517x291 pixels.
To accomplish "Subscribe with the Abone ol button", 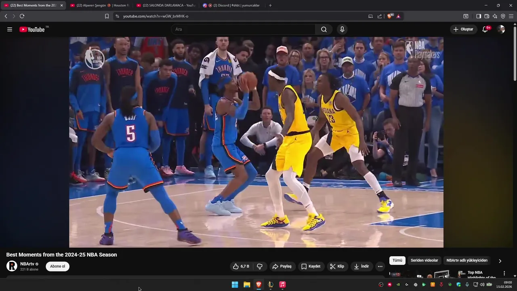I will [57, 266].
